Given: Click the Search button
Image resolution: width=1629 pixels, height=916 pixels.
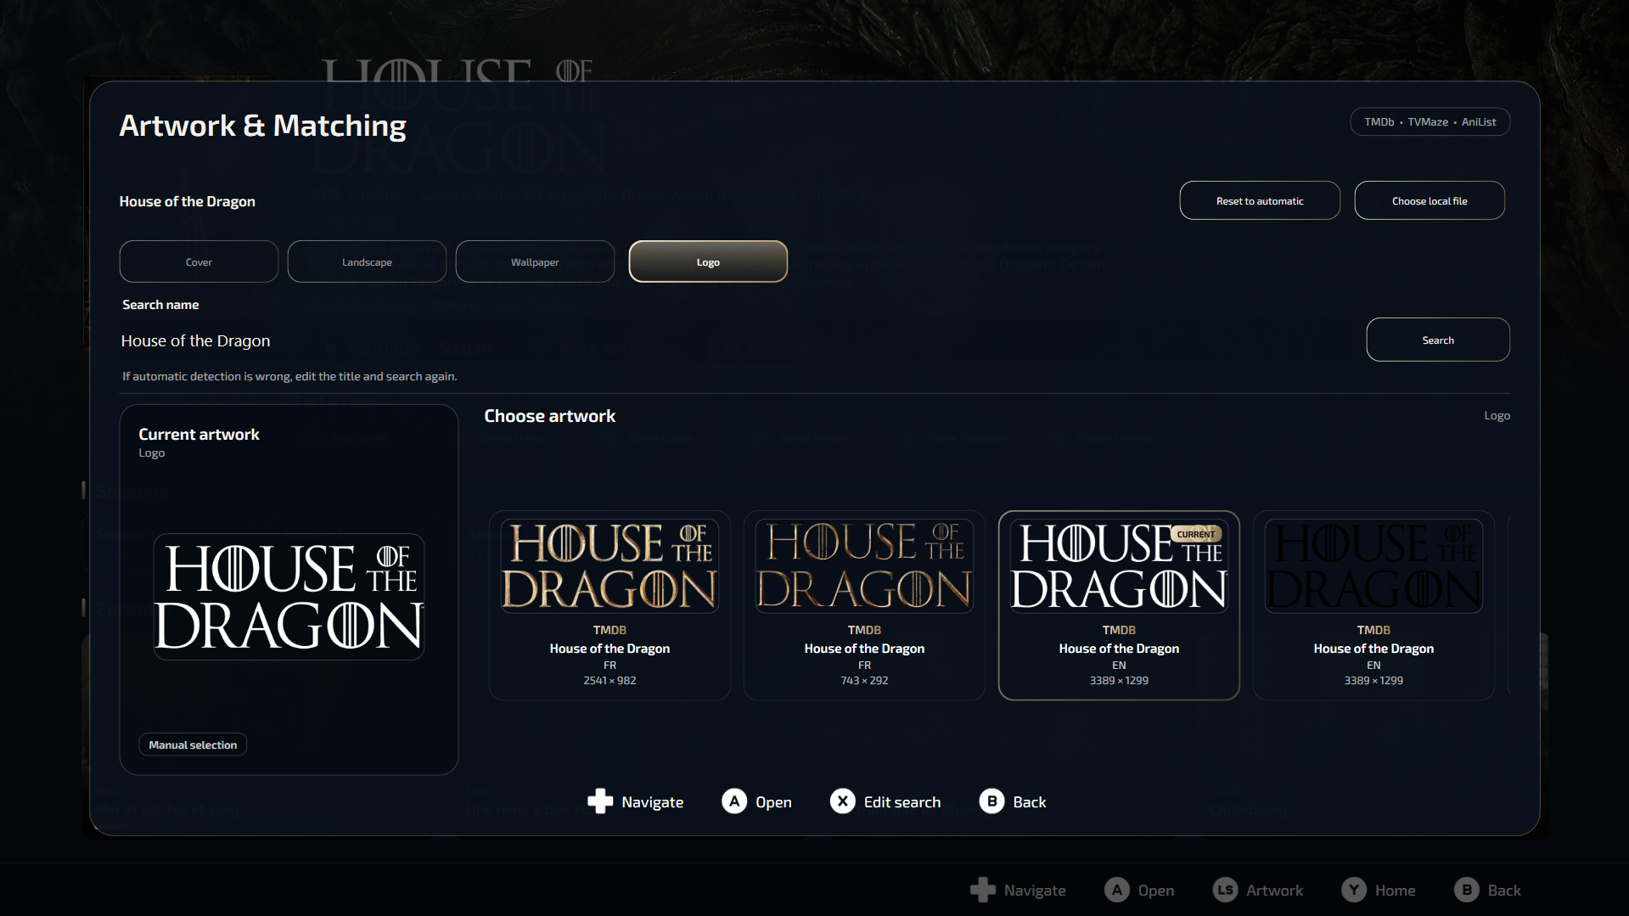Looking at the screenshot, I should (x=1438, y=340).
